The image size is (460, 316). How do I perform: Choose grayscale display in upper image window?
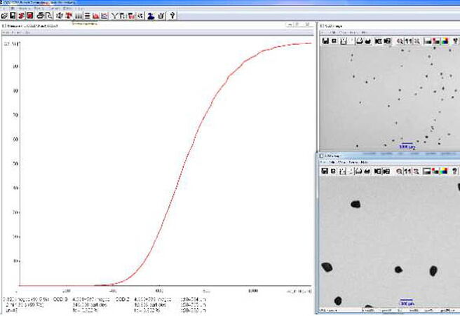[428, 41]
